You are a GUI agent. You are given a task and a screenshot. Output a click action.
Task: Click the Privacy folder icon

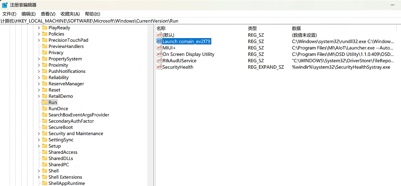point(45,52)
